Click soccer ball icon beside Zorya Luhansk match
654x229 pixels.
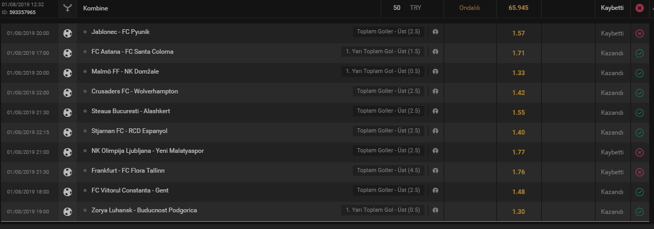[67, 211]
